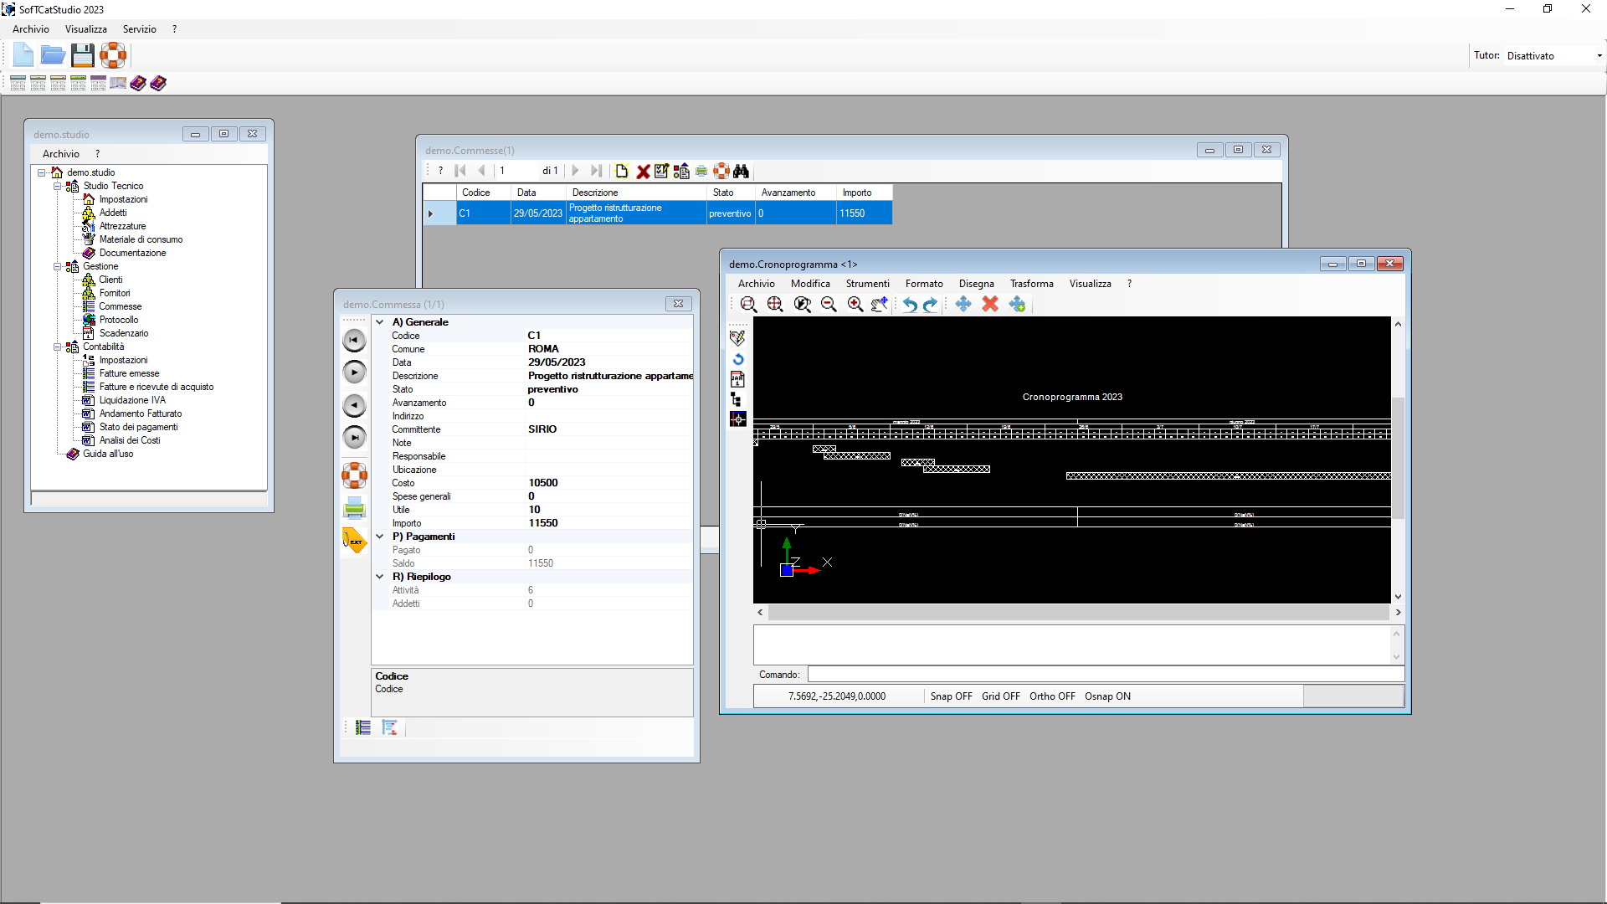Toggle Osnap ON in status bar

pyautogui.click(x=1107, y=696)
